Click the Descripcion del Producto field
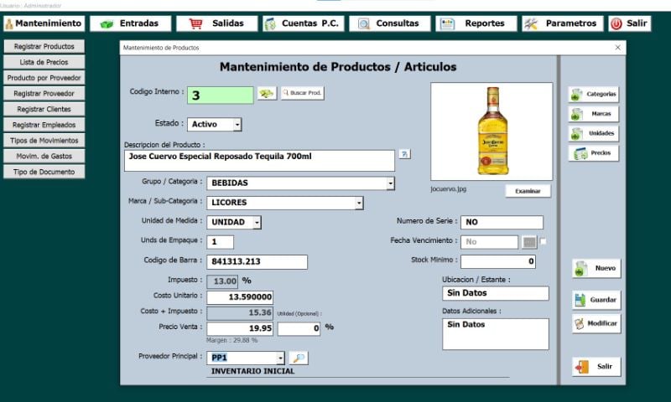Image resolution: width=671 pixels, height=402 pixels. tap(259, 160)
